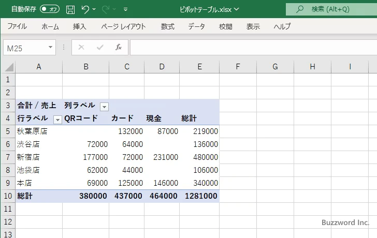Switch to the 数式 tab
This screenshot has width=377, height=238.
[x=168, y=26]
